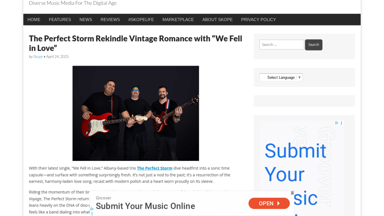The height and width of the screenshot is (216, 384).
Task: Open the Skope author link
Action: (38, 57)
